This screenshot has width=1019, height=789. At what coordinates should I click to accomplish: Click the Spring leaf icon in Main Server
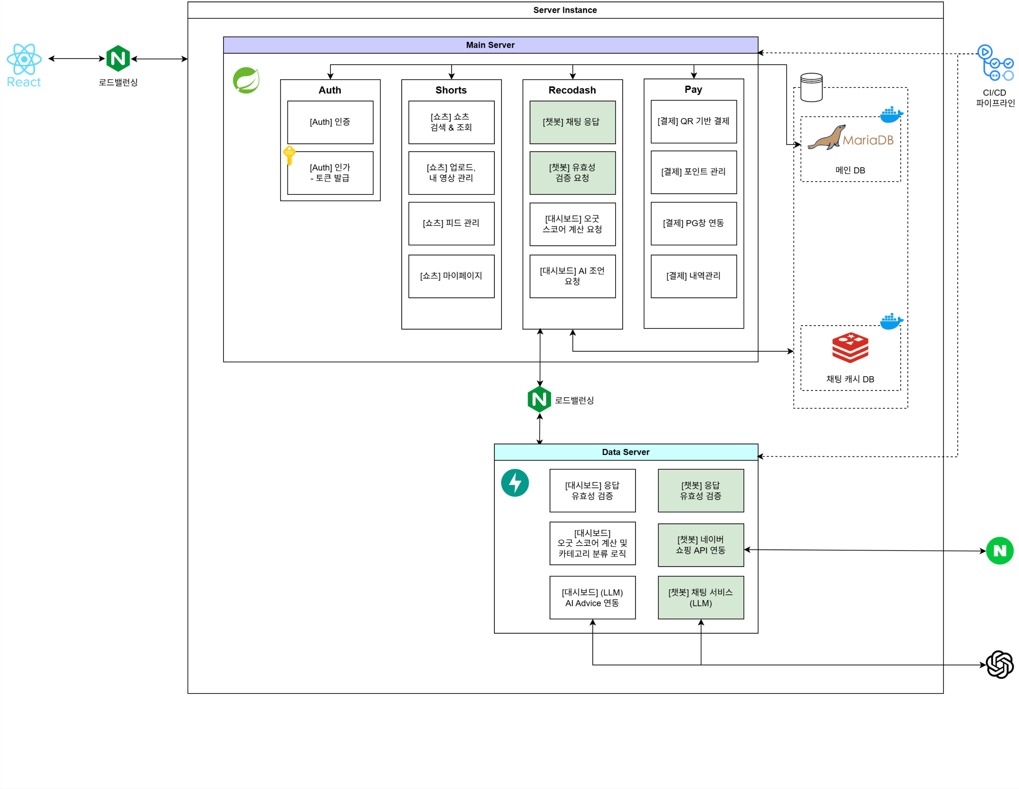[246, 80]
